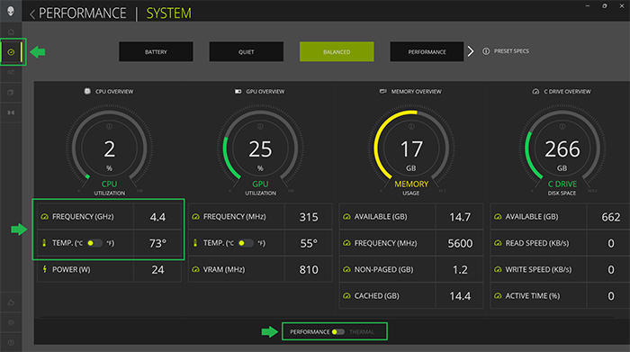Open the third icon in the sidebar

[x=11, y=72]
